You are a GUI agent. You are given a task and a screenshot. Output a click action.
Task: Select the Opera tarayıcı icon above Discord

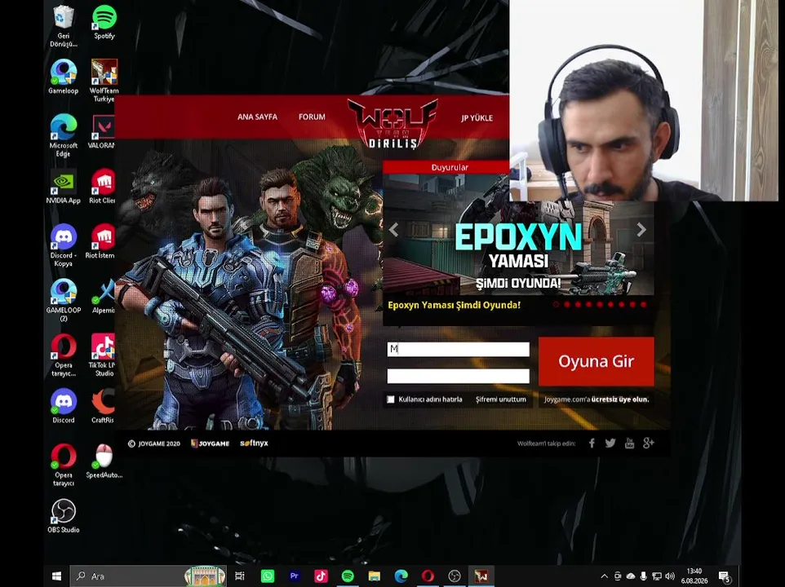tap(64, 355)
